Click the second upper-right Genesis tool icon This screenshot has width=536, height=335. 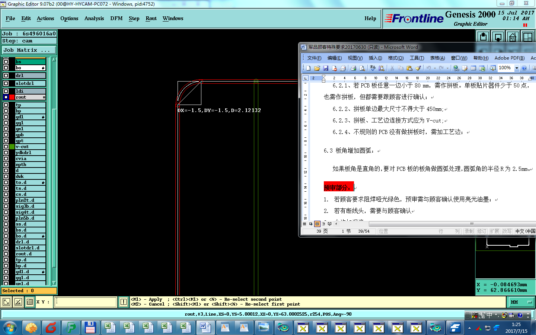pyautogui.click(x=498, y=37)
